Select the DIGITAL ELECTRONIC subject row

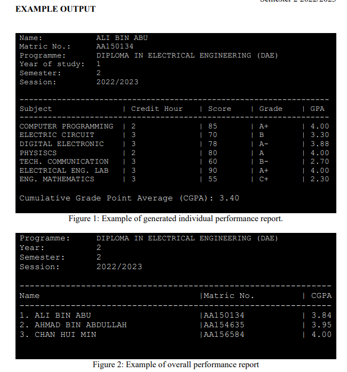tap(174, 144)
